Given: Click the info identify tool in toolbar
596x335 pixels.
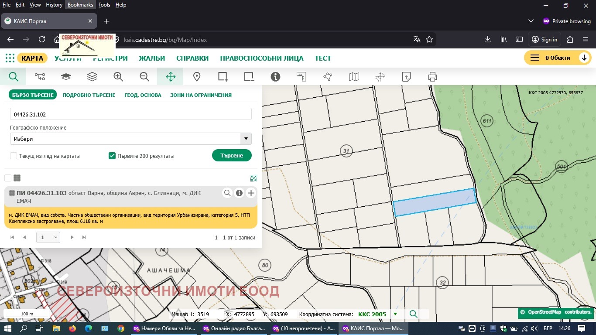Looking at the screenshot, I should tap(275, 77).
